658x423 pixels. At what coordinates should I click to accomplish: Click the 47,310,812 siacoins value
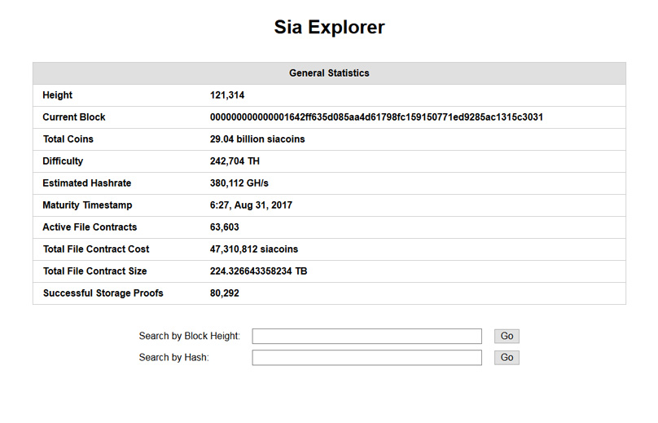pyautogui.click(x=254, y=249)
